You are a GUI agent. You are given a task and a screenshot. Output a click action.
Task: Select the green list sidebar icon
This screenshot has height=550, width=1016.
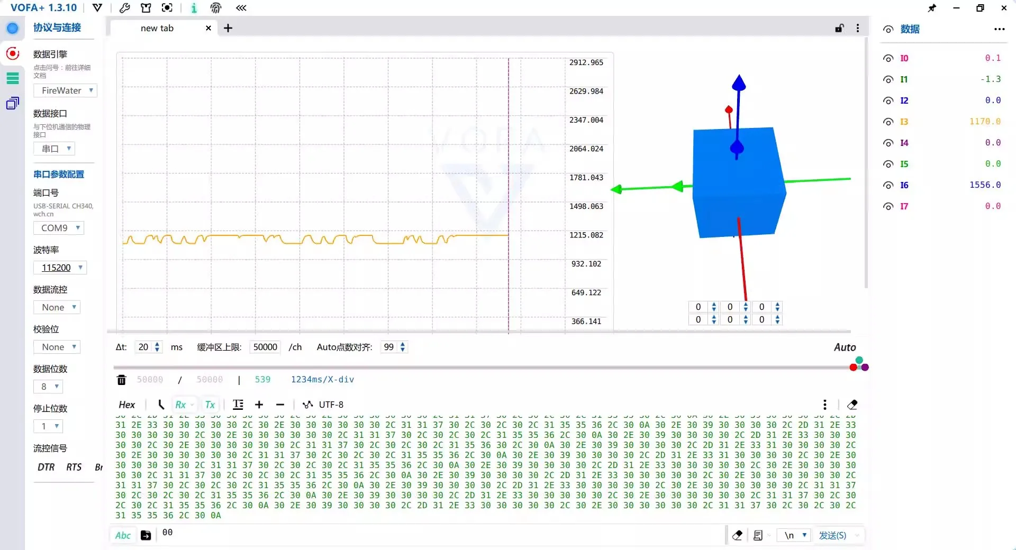point(13,78)
